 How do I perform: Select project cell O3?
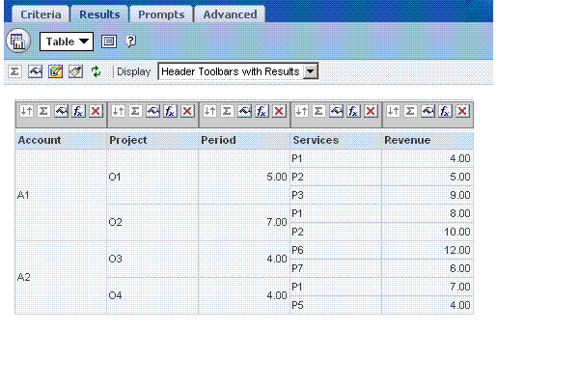(x=152, y=259)
